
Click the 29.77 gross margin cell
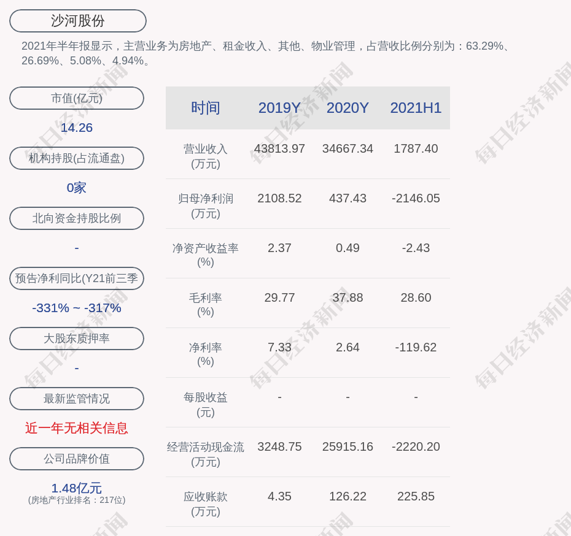[280, 298]
